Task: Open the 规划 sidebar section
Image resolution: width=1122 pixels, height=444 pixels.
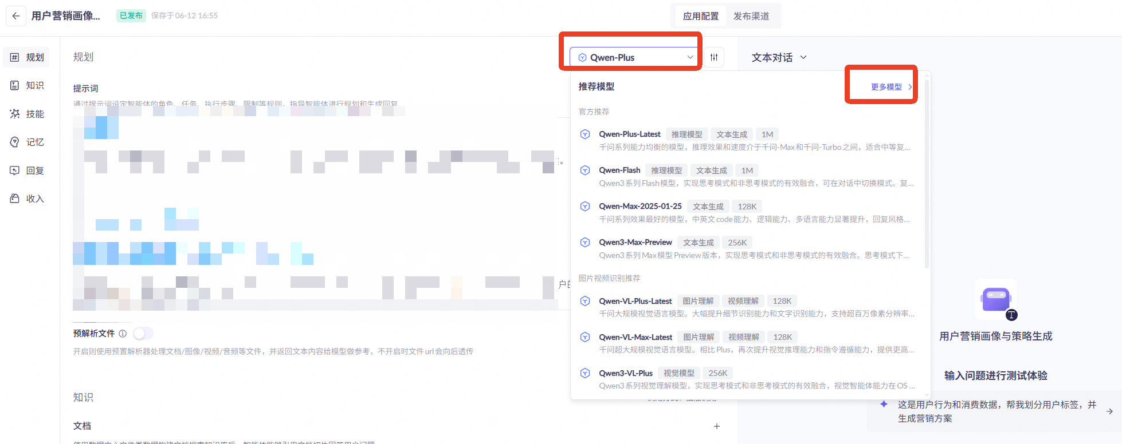Action: (27, 57)
